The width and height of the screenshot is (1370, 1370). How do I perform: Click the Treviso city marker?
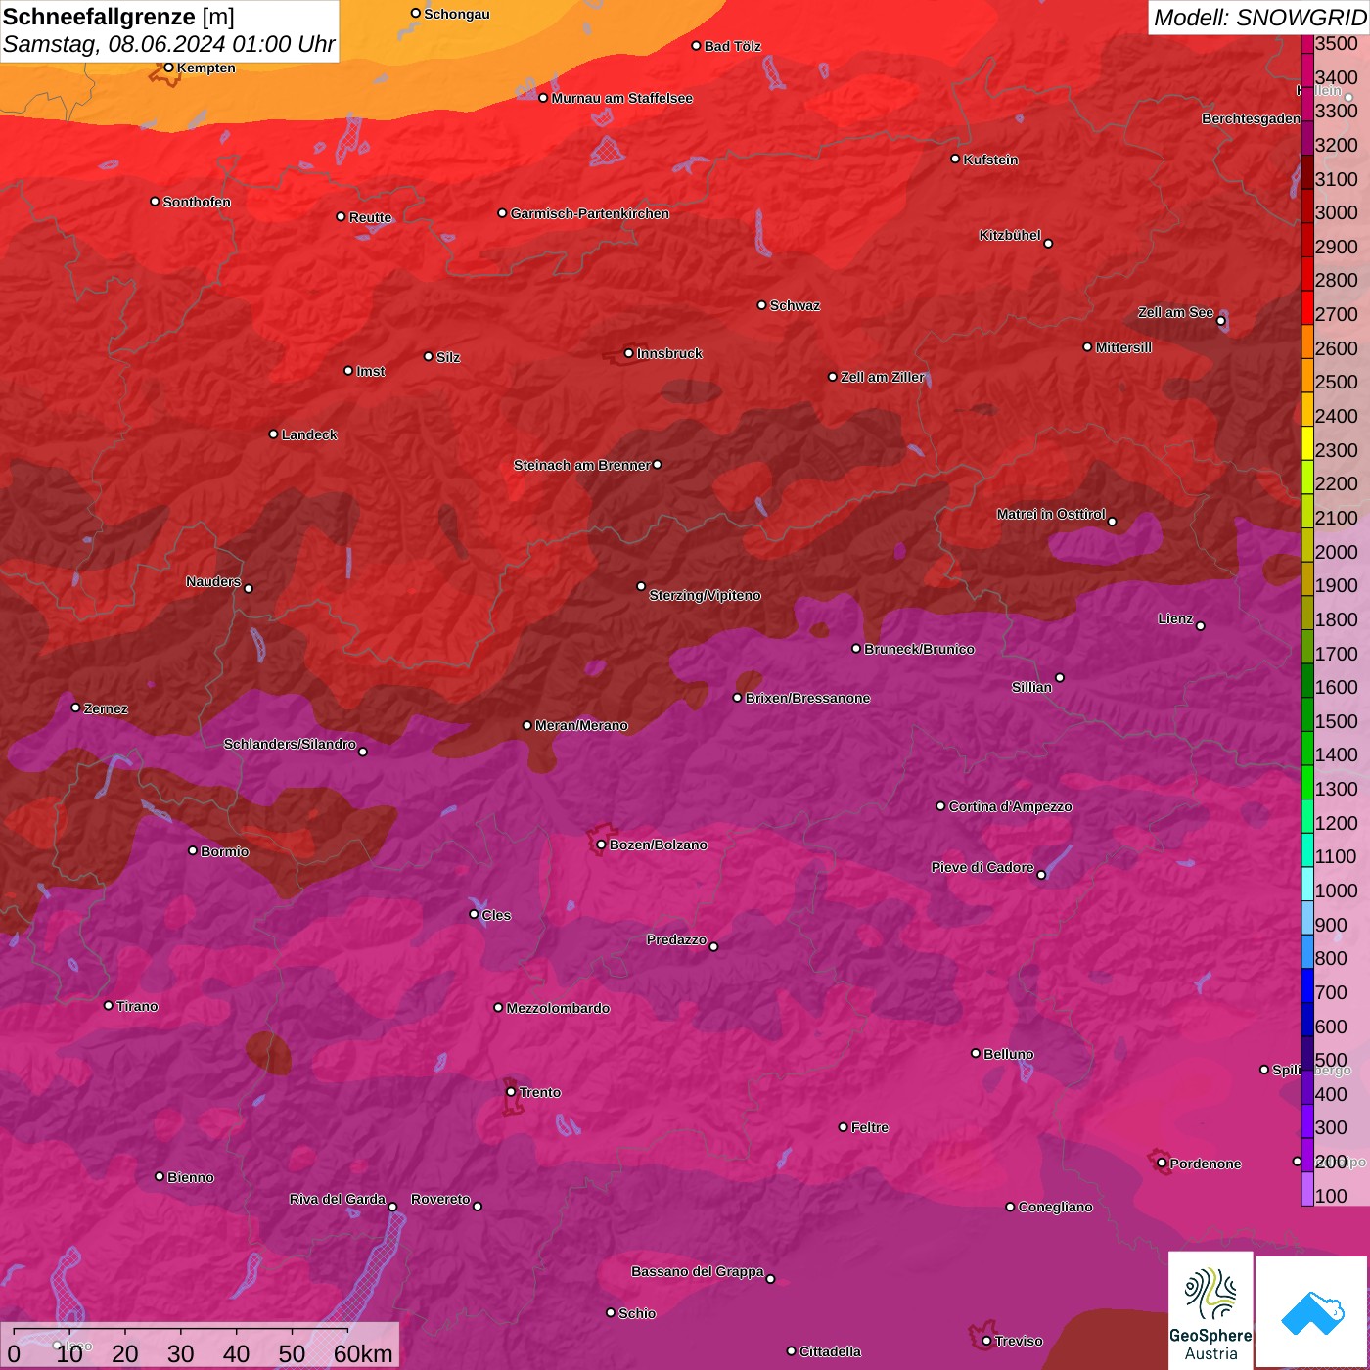pyautogui.click(x=986, y=1341)
